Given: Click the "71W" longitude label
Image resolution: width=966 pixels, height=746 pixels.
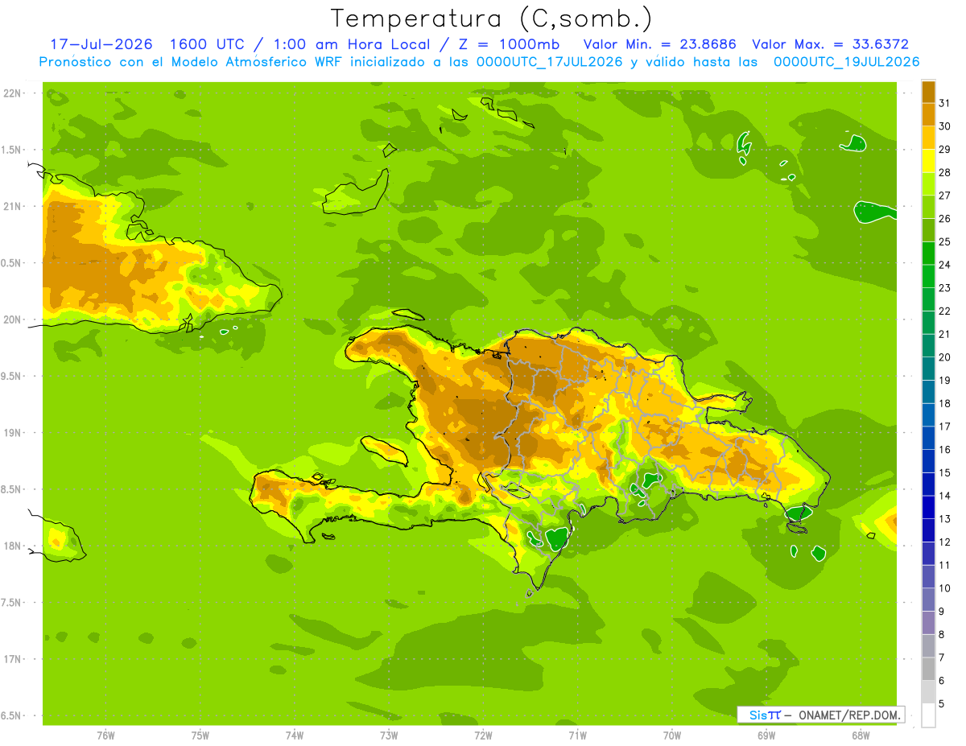Looking at the screenshot, I should click(x=577, y=736).
